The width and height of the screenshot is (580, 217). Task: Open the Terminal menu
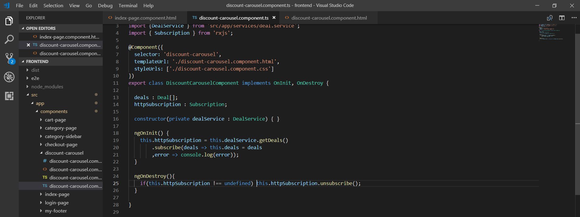pyautogui.click(x=128, y=5)
